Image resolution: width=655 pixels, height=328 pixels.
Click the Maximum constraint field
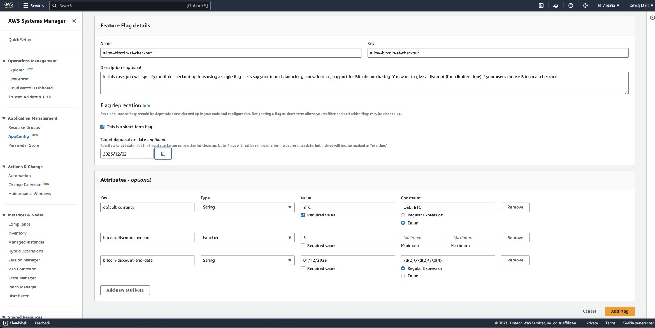(x=473, y=238)
